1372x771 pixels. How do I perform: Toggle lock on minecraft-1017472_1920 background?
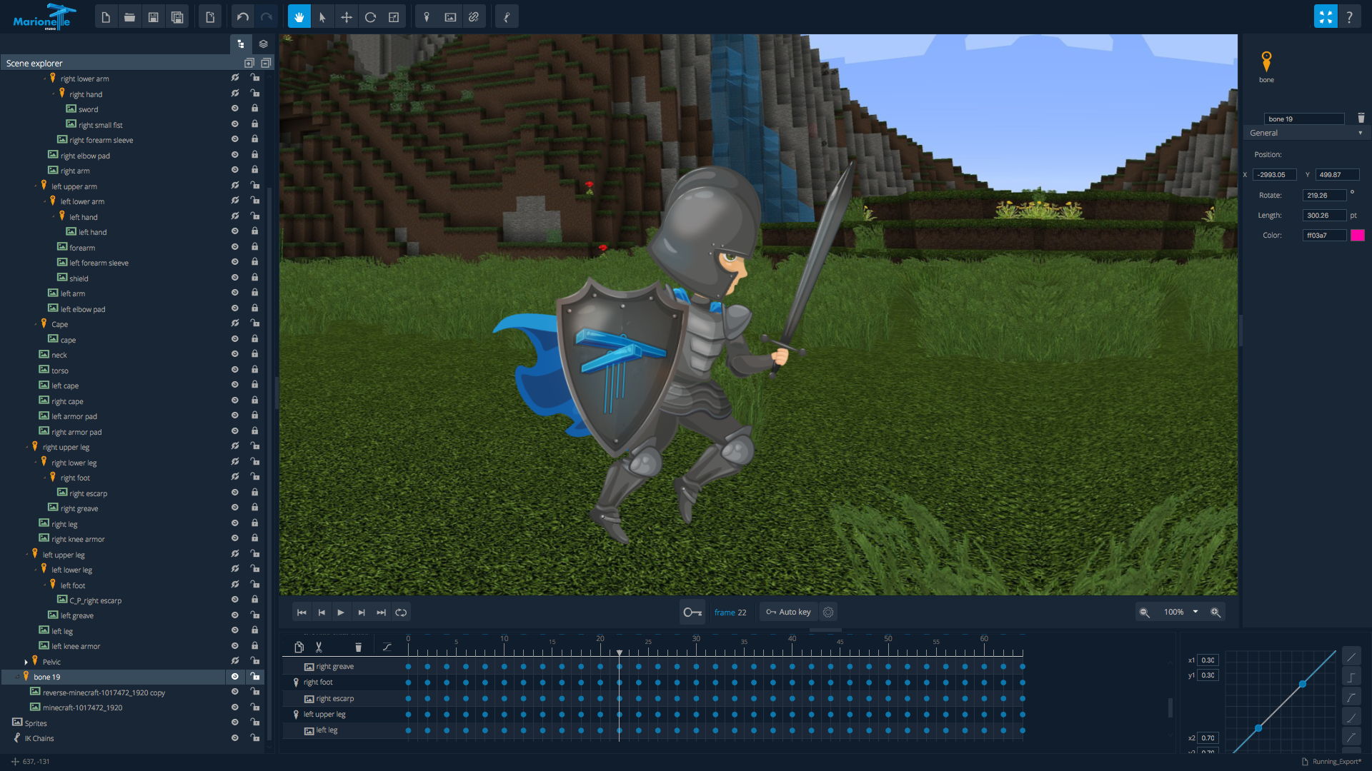(x=254, y=707)
